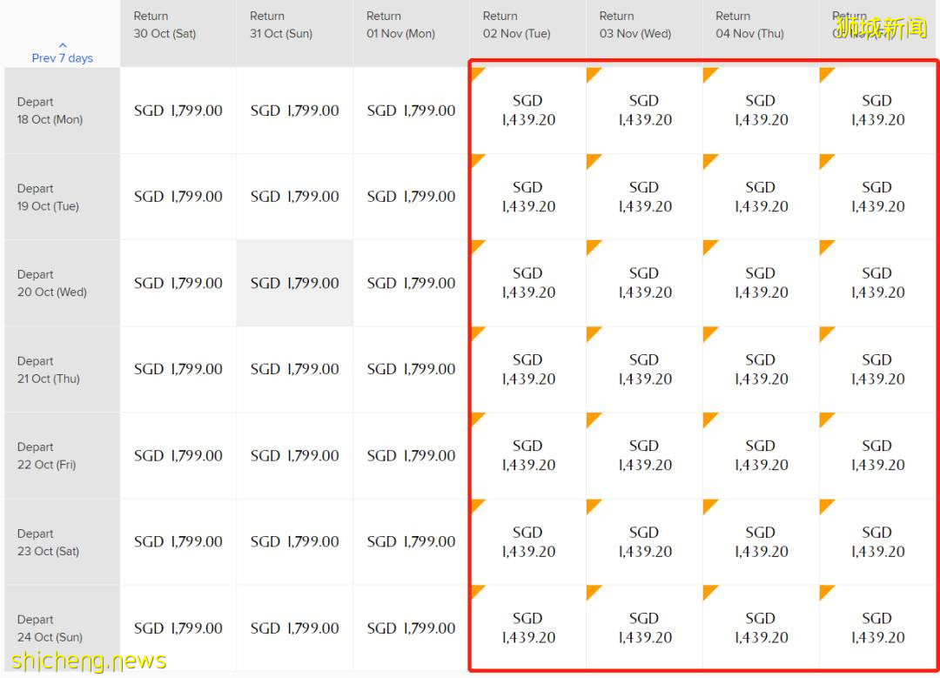Pick SGD 1,439.20 price for 23 Oct depart, 04 Nov return
The width and height of the screenshot is (940, 678).
pos(760,541)
